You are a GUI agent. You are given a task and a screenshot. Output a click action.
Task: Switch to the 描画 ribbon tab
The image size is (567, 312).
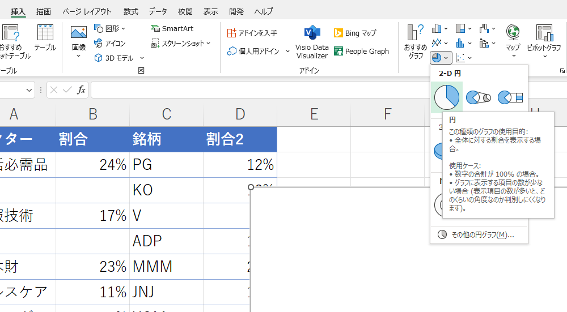44,11
